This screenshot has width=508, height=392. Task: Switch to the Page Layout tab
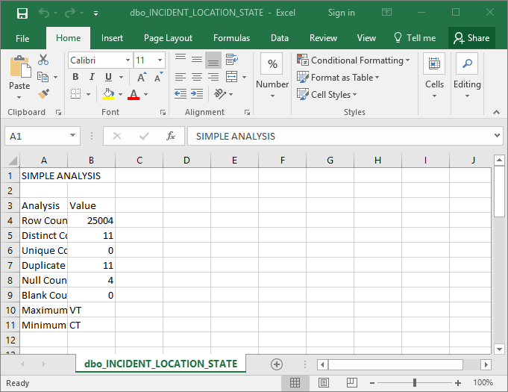click(x=168, y=38)
